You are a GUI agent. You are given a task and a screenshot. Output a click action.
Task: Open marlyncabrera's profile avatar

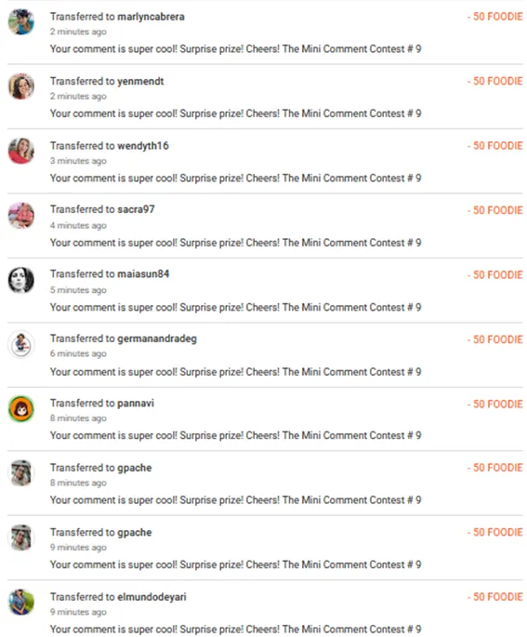tap(21, 22)
